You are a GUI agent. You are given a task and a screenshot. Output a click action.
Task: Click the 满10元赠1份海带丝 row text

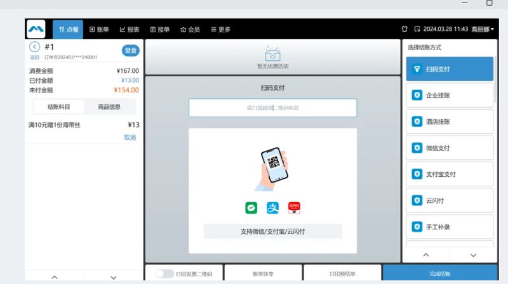(55, 125)
